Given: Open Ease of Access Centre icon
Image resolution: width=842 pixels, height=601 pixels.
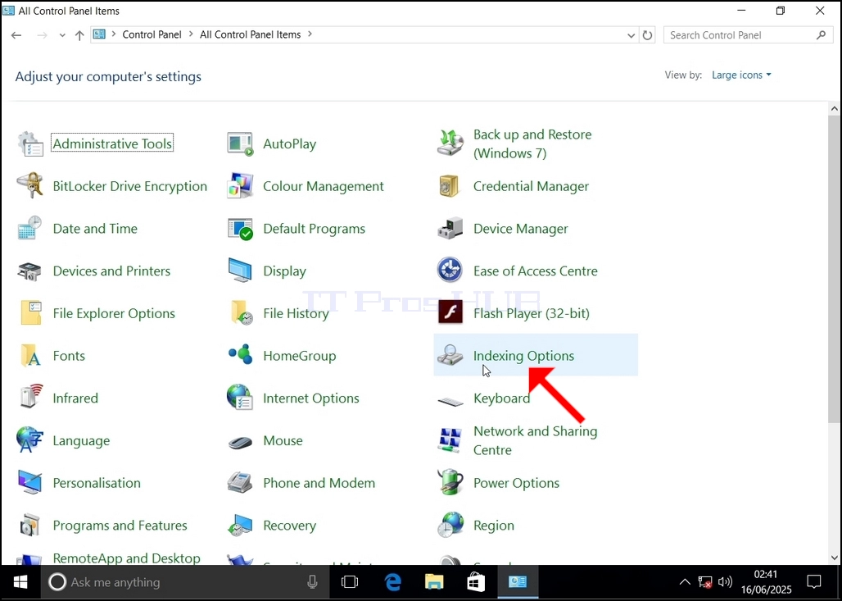Looking at the screenshot, I should (x=450, y=271).
